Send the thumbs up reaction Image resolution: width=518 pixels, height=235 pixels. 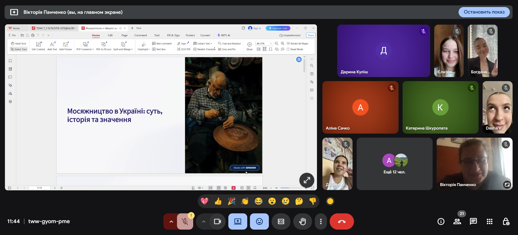218,201
